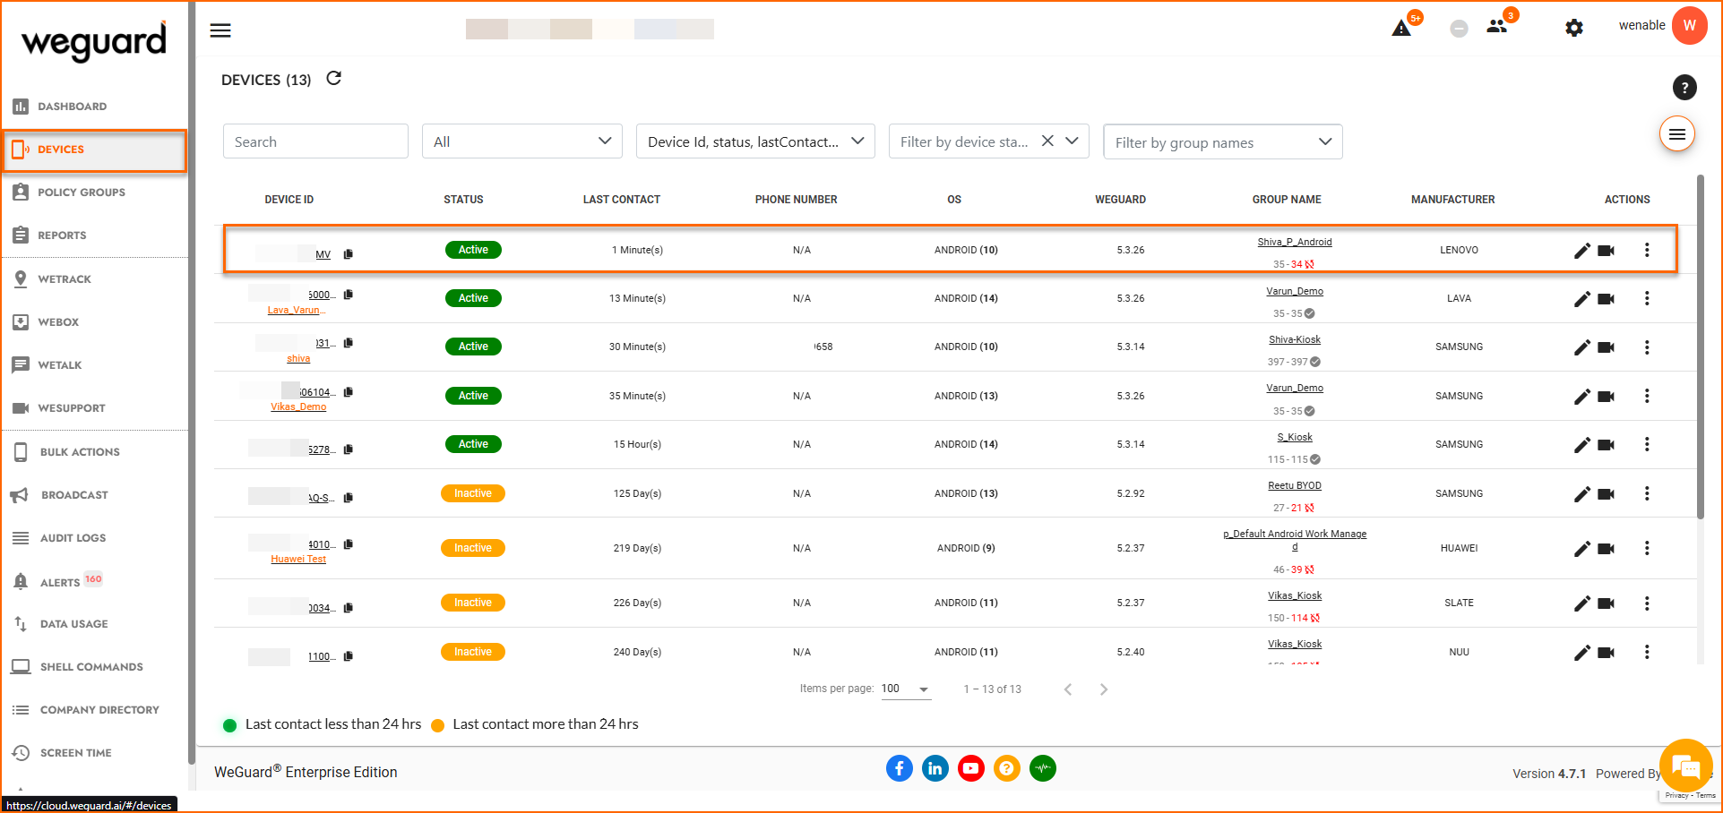Screen dimensions: 1723x813
Task: Sort by the Last Contact column header
Action: click(x=622, y=200)
